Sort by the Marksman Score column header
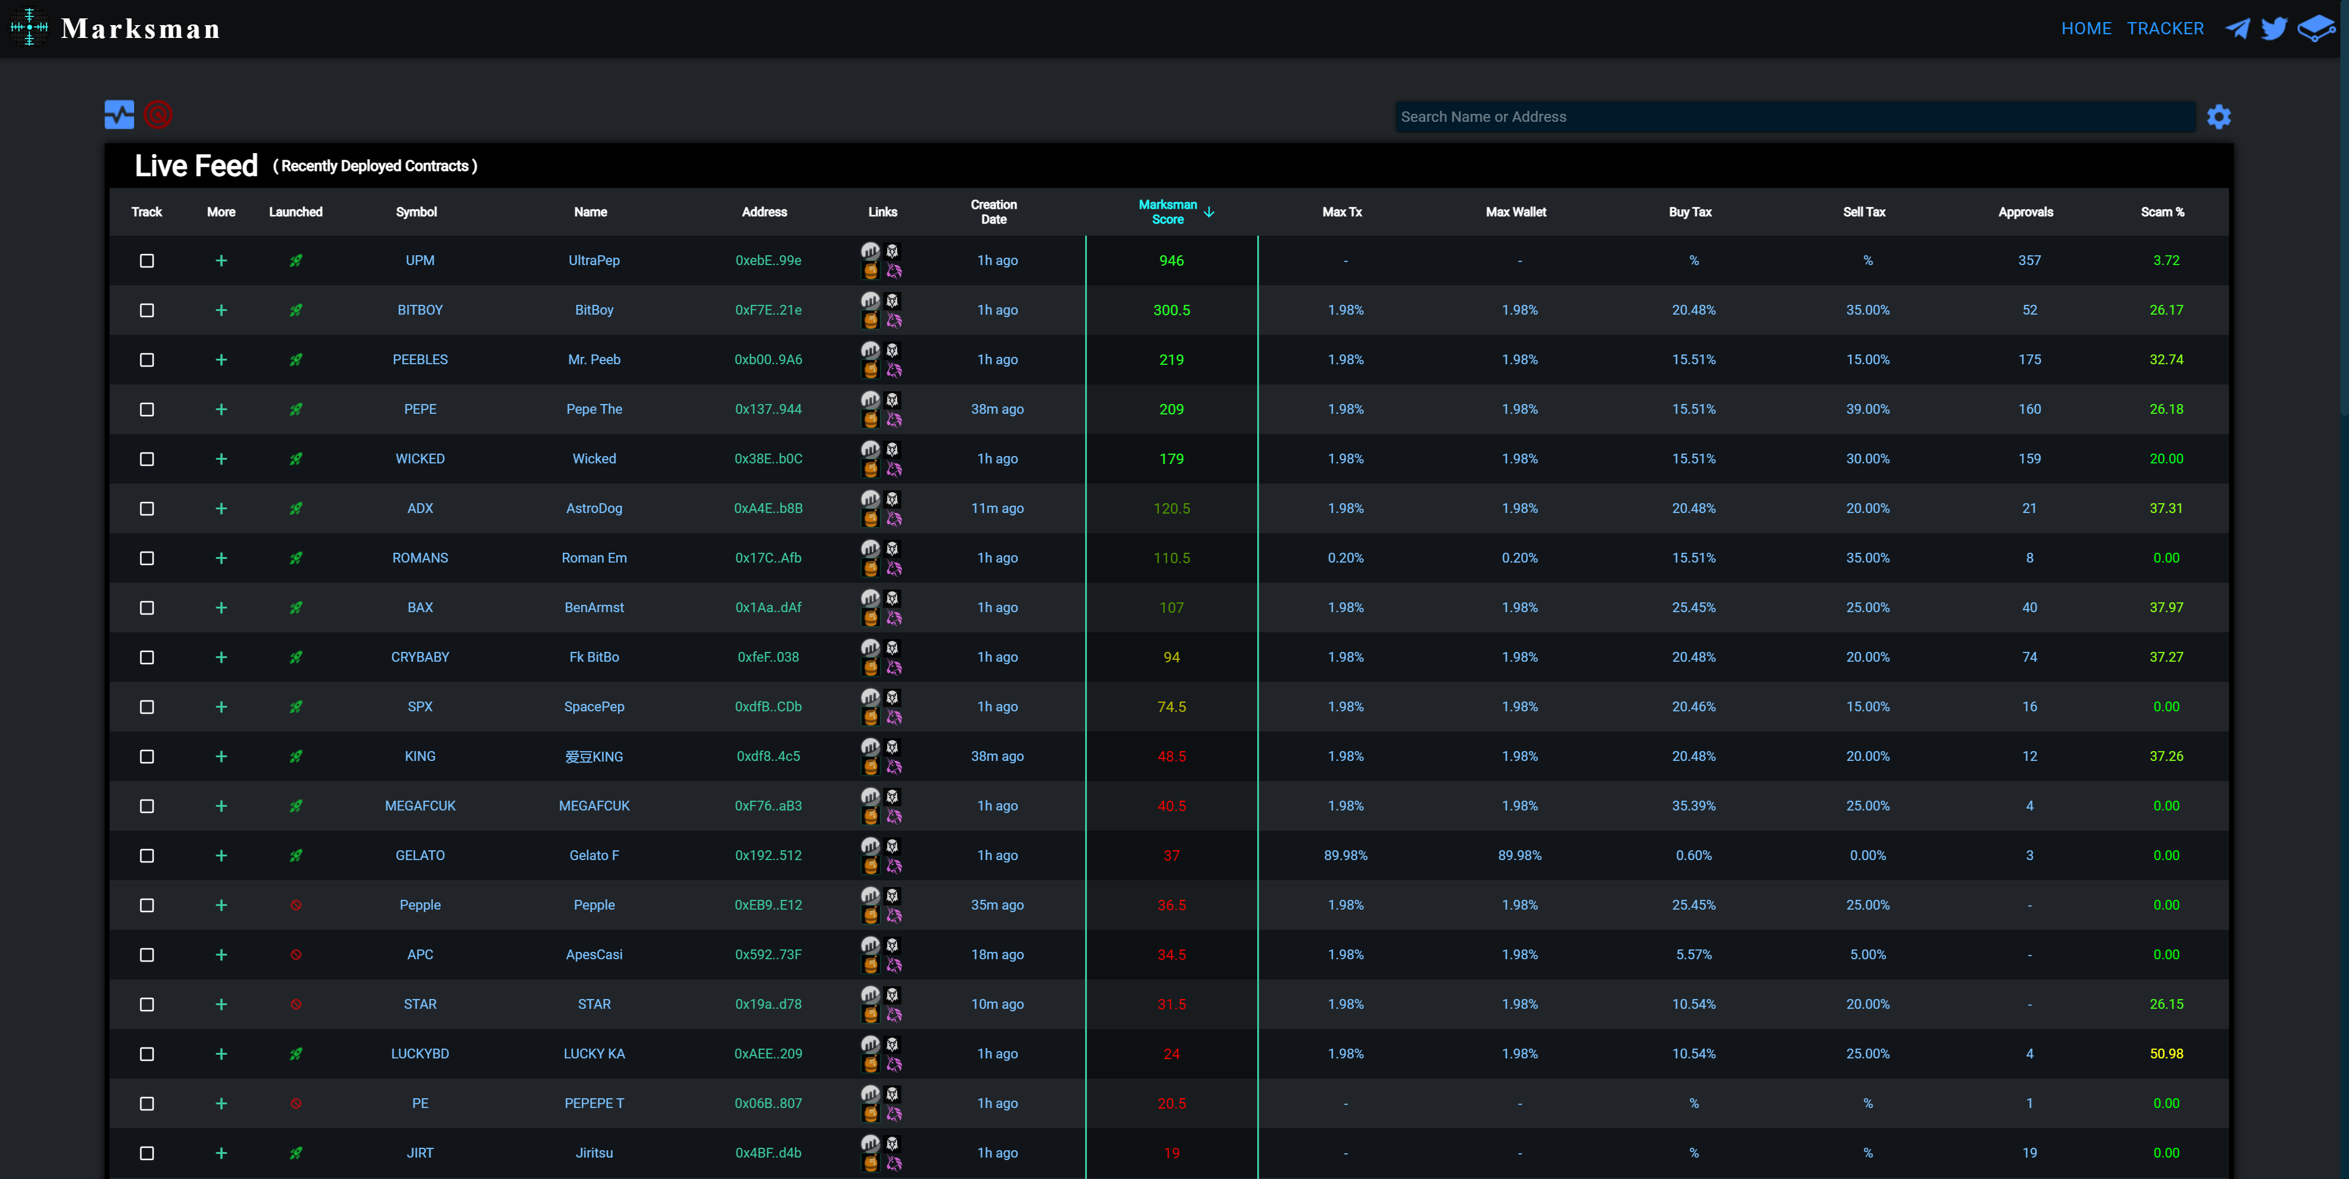Screen dimensions: 2349x1179 point(1168,212)
